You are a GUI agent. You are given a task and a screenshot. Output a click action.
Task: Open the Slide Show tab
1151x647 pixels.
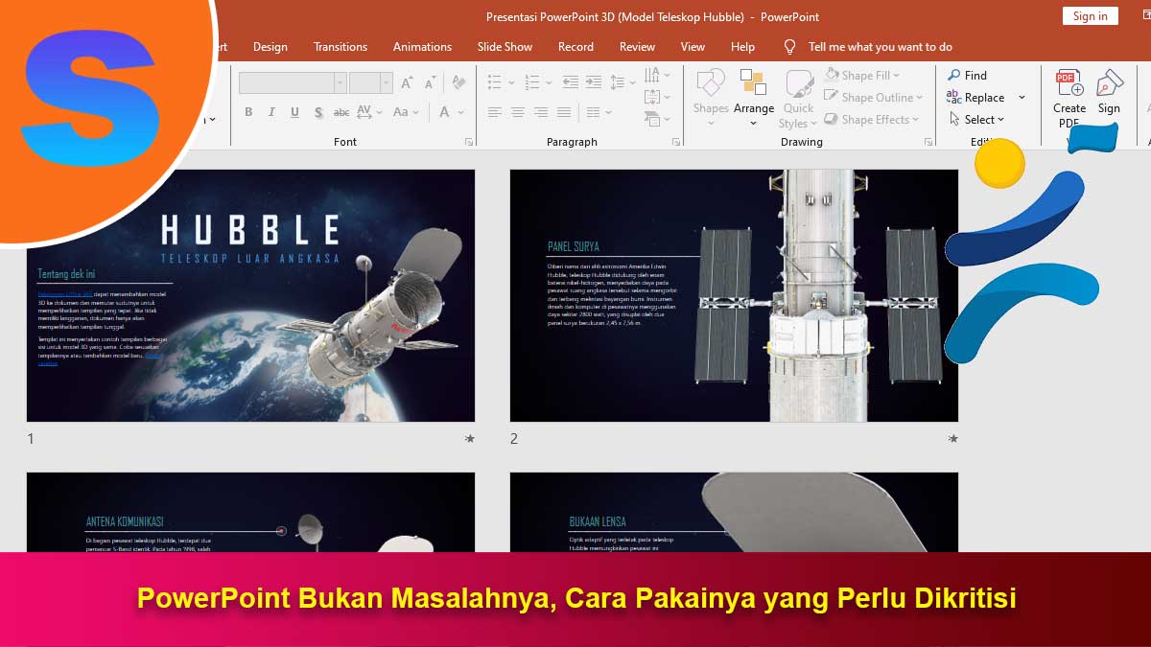(505, 46)
